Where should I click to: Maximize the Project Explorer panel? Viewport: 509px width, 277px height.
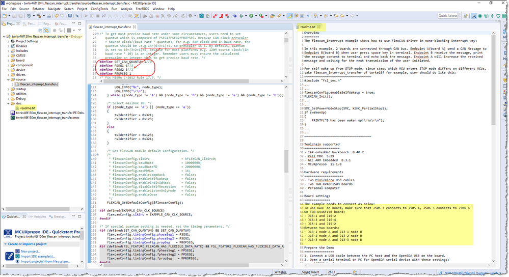point(79,23)
